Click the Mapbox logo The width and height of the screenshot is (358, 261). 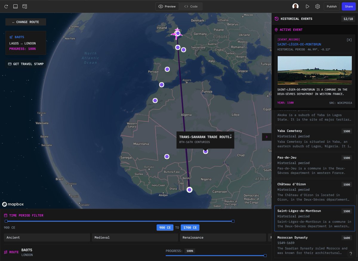13,204
